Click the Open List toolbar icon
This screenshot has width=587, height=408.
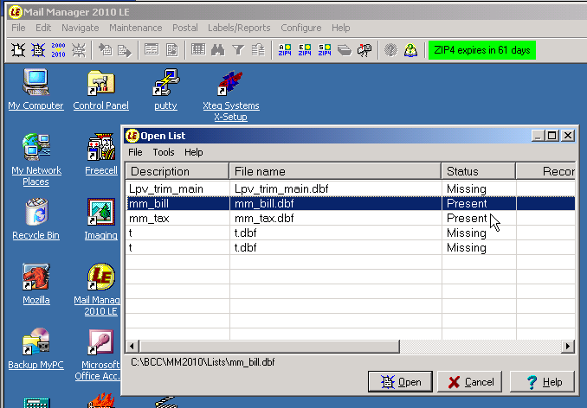click(38, 50)
